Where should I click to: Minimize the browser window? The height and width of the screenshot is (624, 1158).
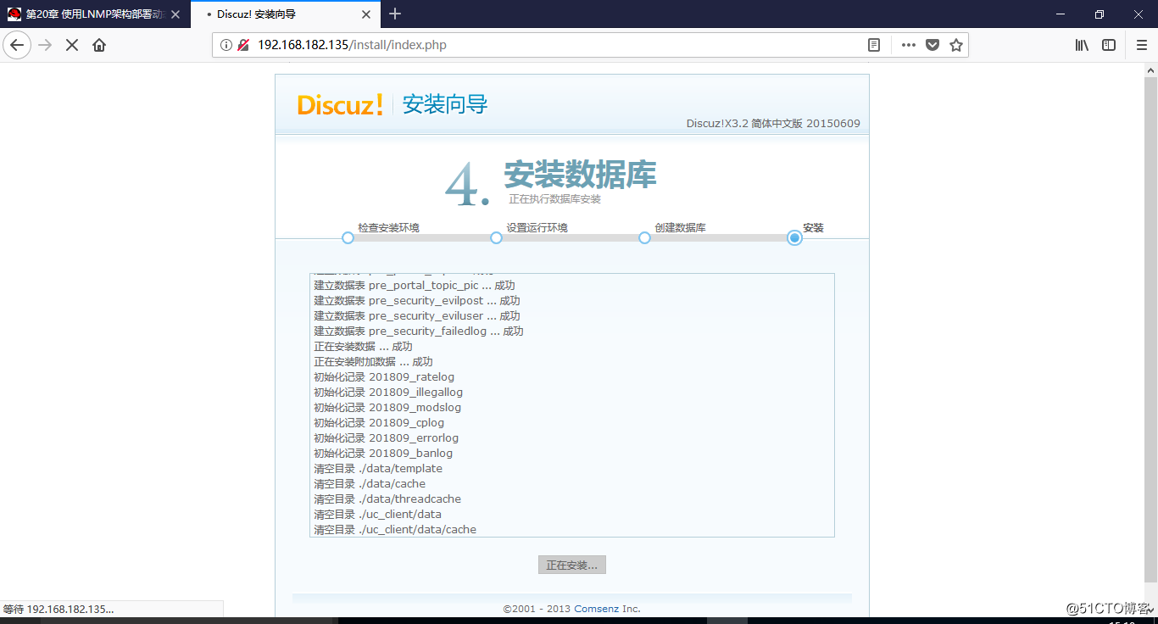(x=1060, y=14)
